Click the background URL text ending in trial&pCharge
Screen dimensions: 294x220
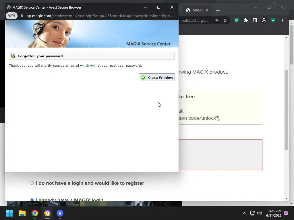coord(194,21)
